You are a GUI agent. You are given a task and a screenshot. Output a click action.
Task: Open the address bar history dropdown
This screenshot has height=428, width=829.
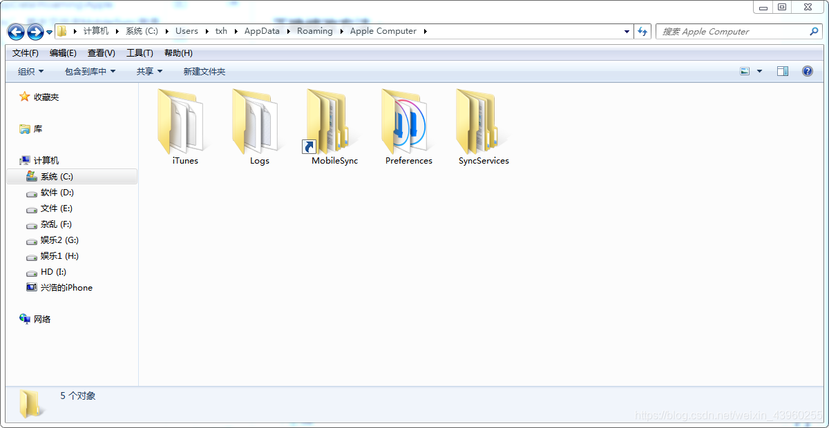click(x=627, y=31)
